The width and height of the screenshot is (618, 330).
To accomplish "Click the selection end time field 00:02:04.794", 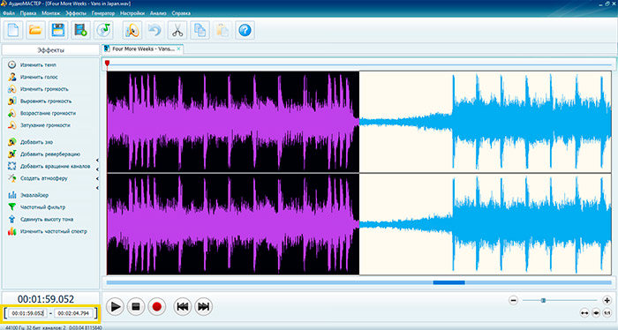I will coord(73,313).
